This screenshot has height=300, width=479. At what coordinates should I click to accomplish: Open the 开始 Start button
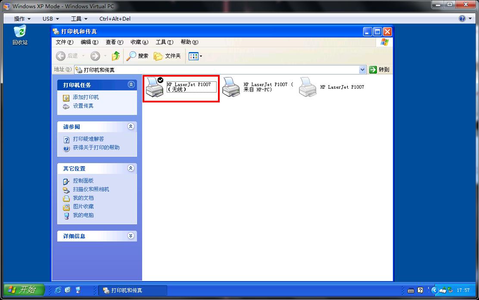[x=24, y=290]
